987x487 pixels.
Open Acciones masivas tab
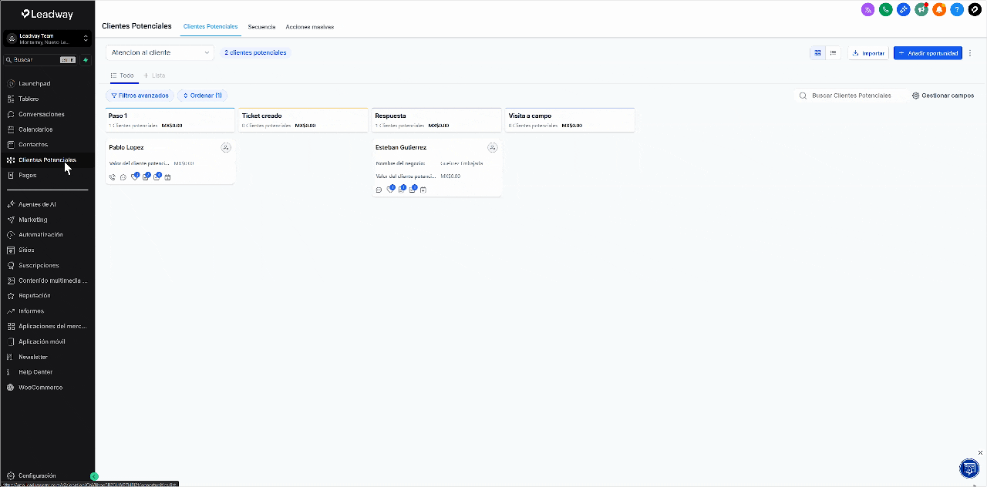click(309, 27)
